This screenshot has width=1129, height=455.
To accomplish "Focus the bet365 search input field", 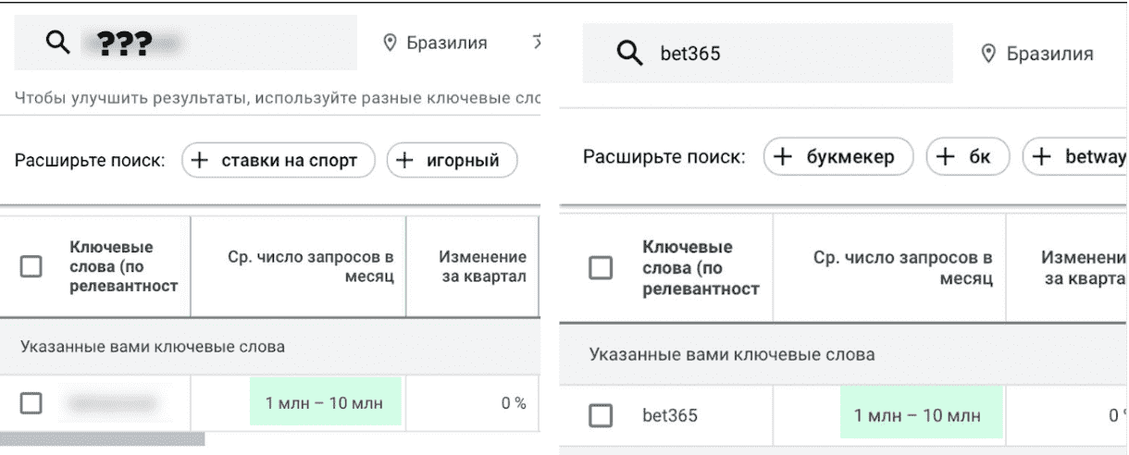I will 767,54.
